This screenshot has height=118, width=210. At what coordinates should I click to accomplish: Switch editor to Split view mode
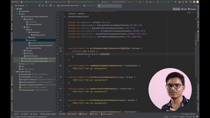coord(184,9)
